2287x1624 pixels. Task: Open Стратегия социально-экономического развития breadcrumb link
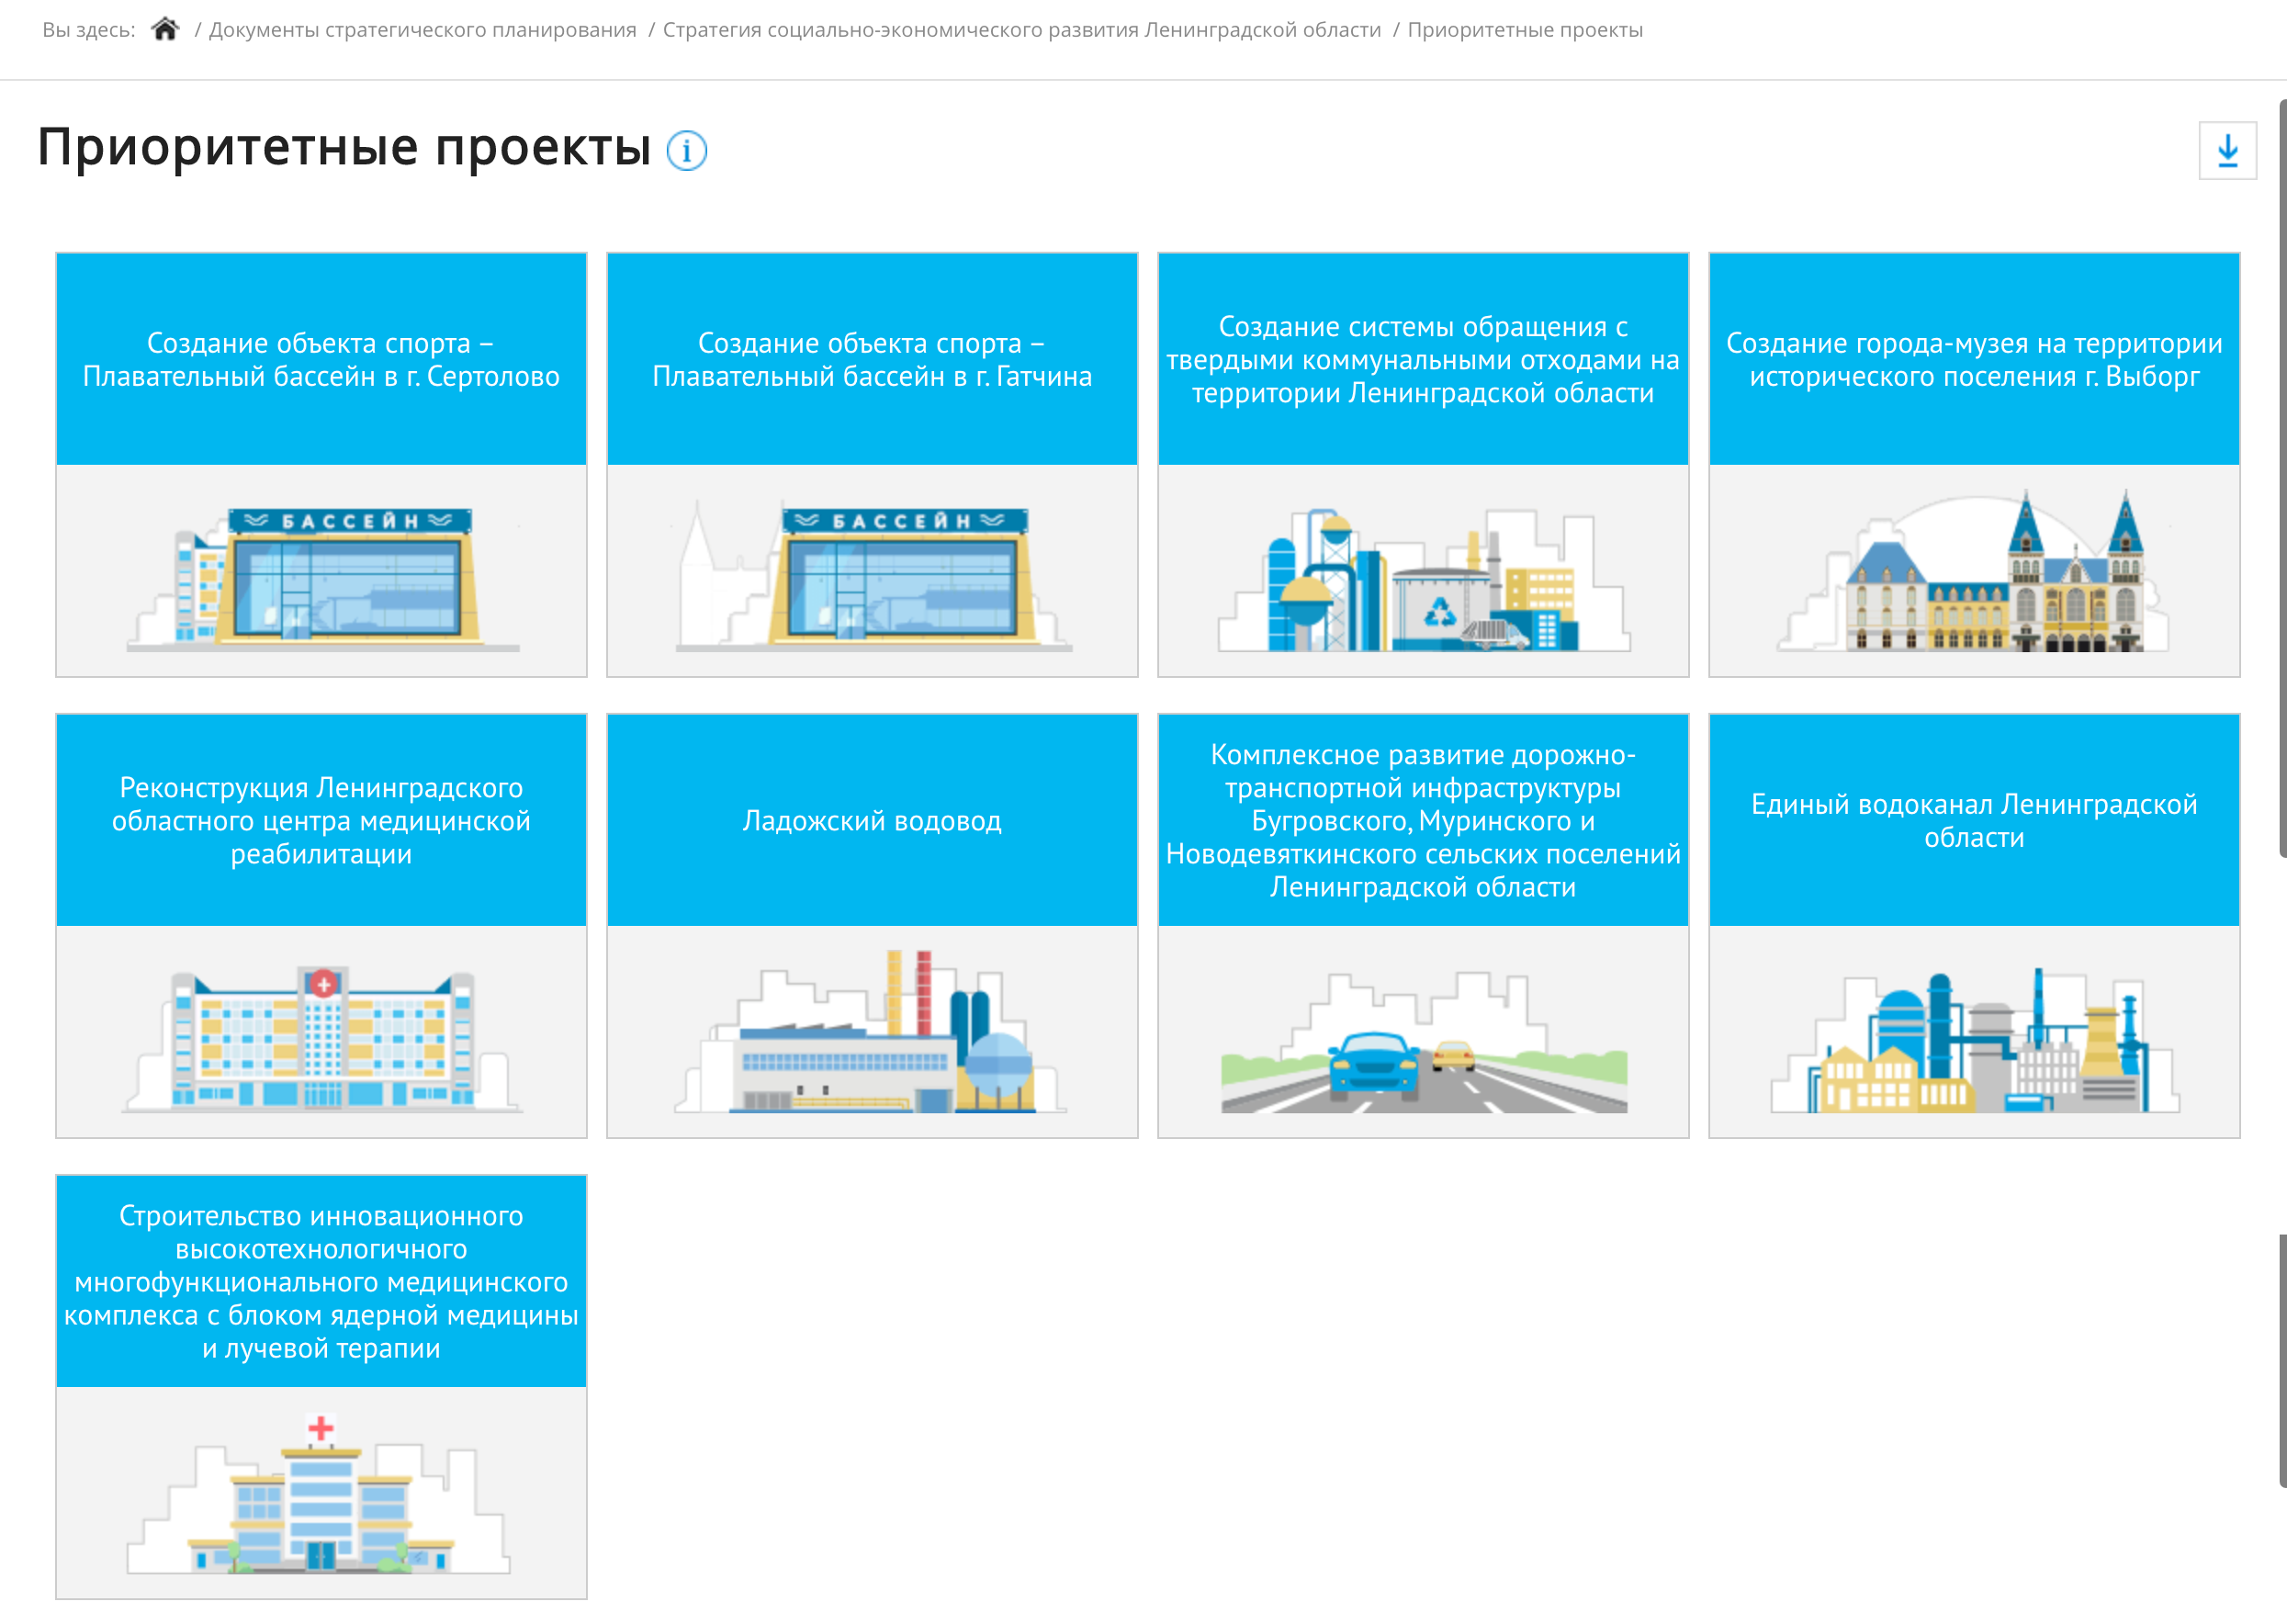[1021, 30]
